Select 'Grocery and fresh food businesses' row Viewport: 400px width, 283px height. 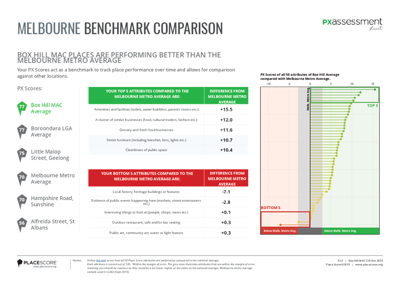pos(146,130)
